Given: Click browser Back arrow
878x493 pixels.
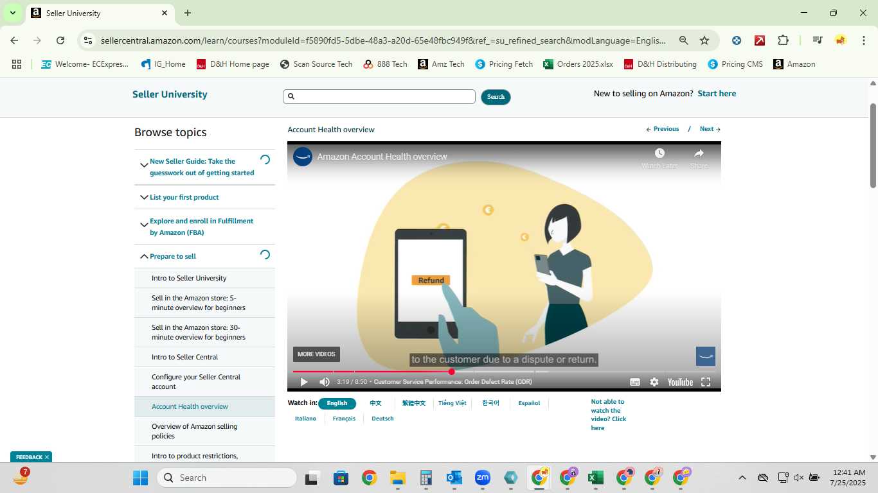Looking at the screenshot, I should 14,40.
